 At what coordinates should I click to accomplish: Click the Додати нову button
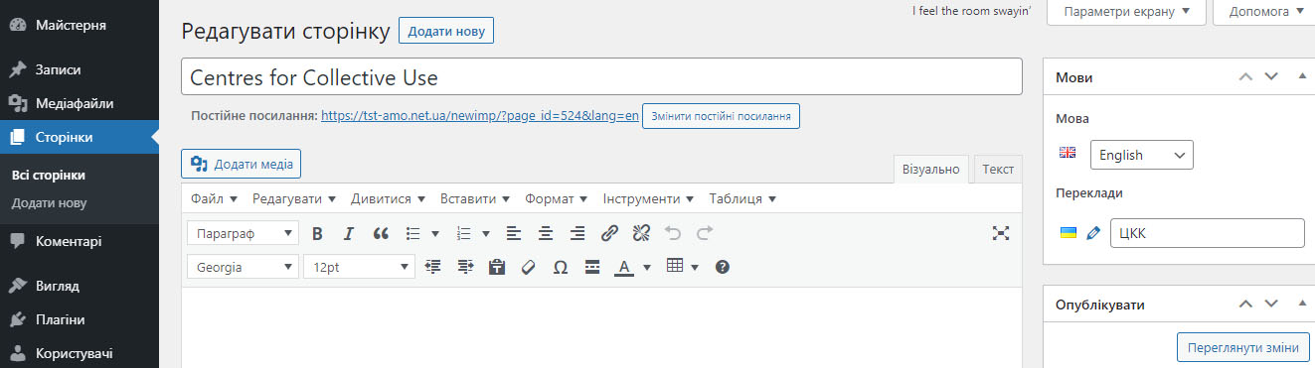pyautogui.click(x=446, y=32)
